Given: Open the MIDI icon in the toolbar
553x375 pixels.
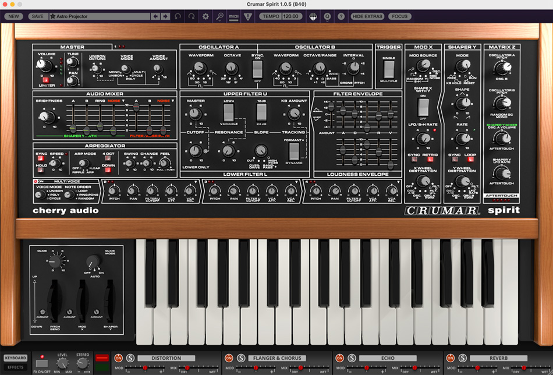Looking at the screenshot, I should point(233,16).
